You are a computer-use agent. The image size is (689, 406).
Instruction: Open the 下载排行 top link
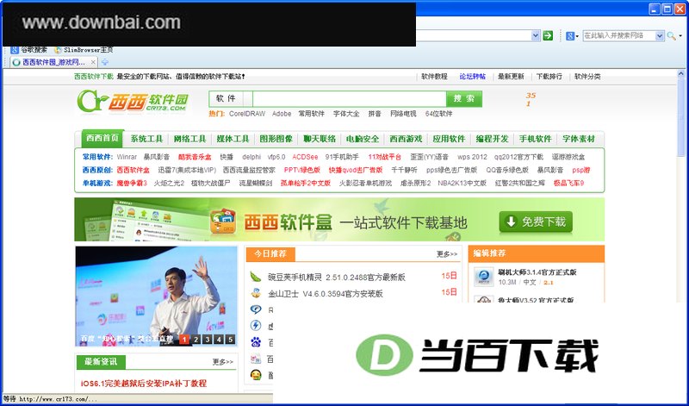(549, 77)
